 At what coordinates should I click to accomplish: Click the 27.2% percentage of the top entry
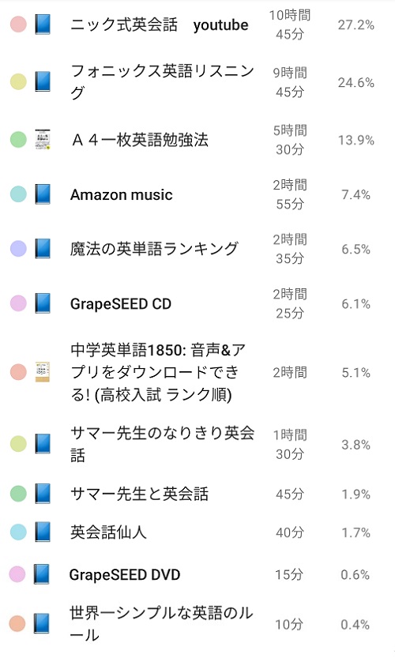[x=356, y=24]
